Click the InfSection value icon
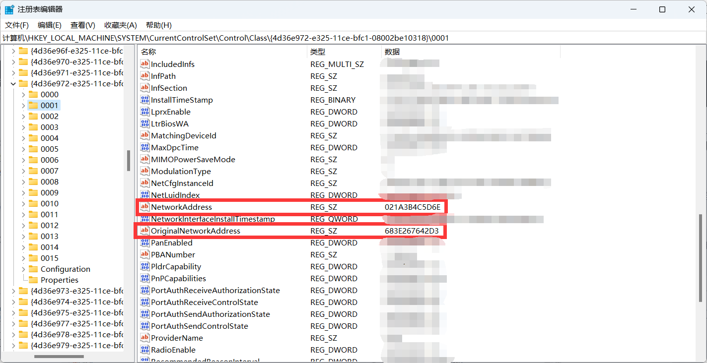Screen dimensions: 707x363 coord(144,88)
